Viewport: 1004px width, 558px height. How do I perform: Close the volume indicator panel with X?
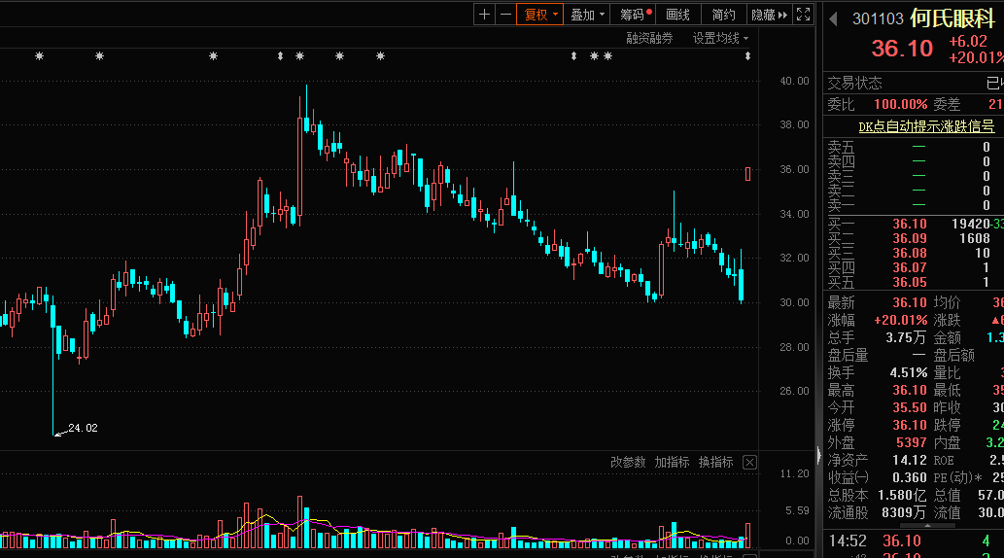coord(749,463)
